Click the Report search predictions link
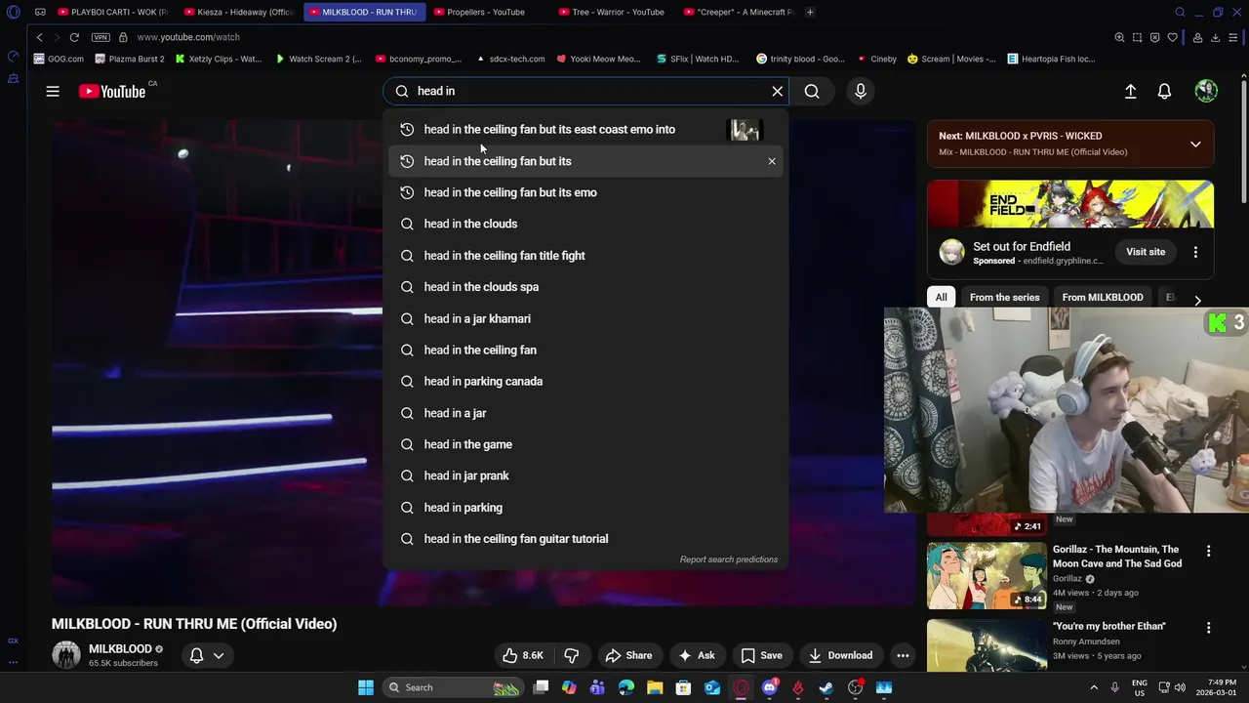 point(729,559)
